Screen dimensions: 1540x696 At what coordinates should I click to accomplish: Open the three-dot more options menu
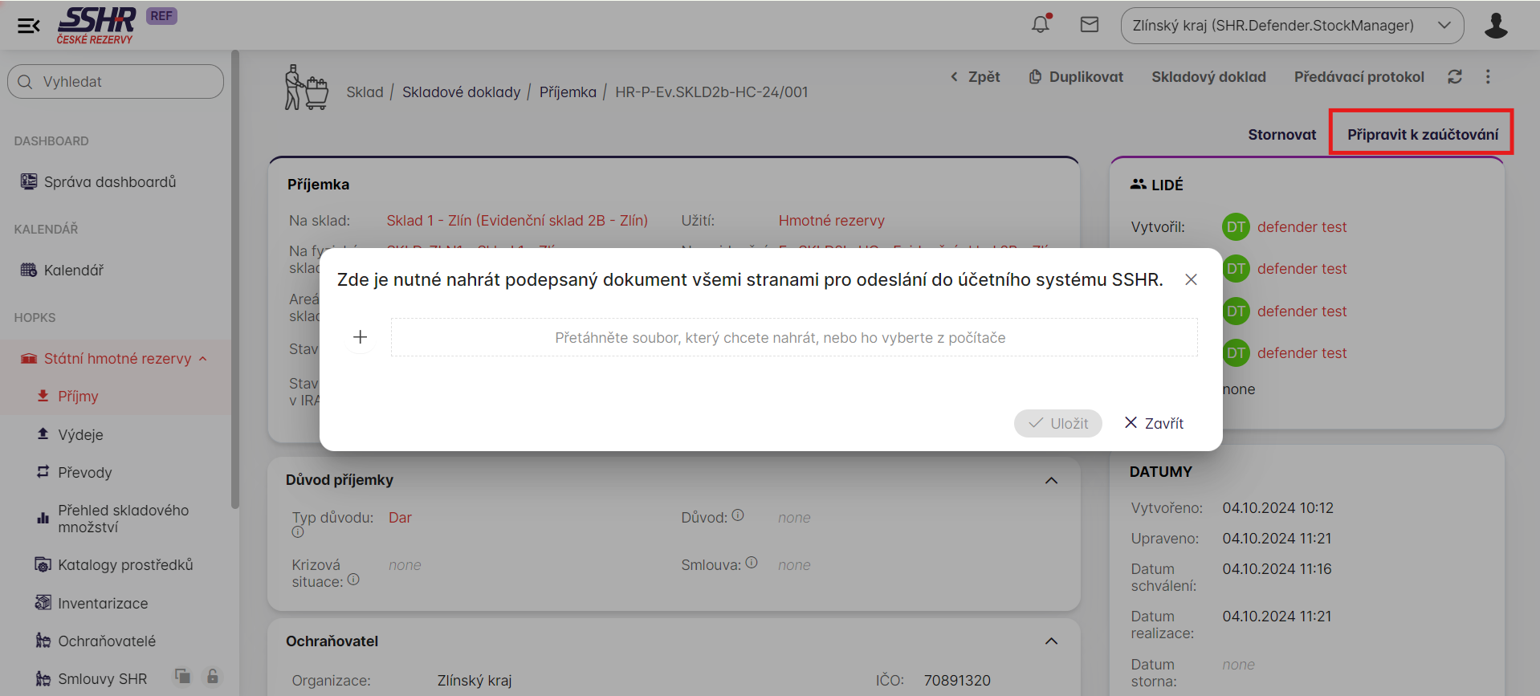[x=1488, y=76]
